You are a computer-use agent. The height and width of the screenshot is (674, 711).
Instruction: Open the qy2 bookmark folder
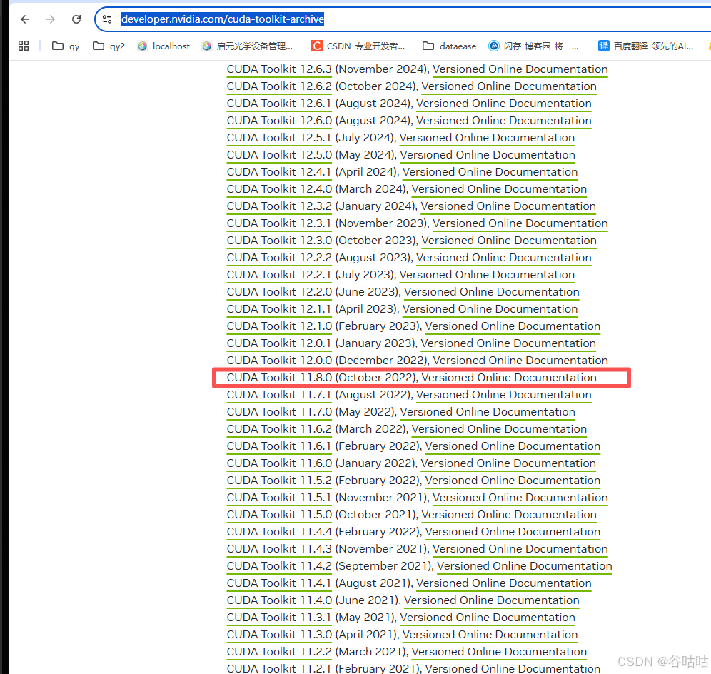109,46
